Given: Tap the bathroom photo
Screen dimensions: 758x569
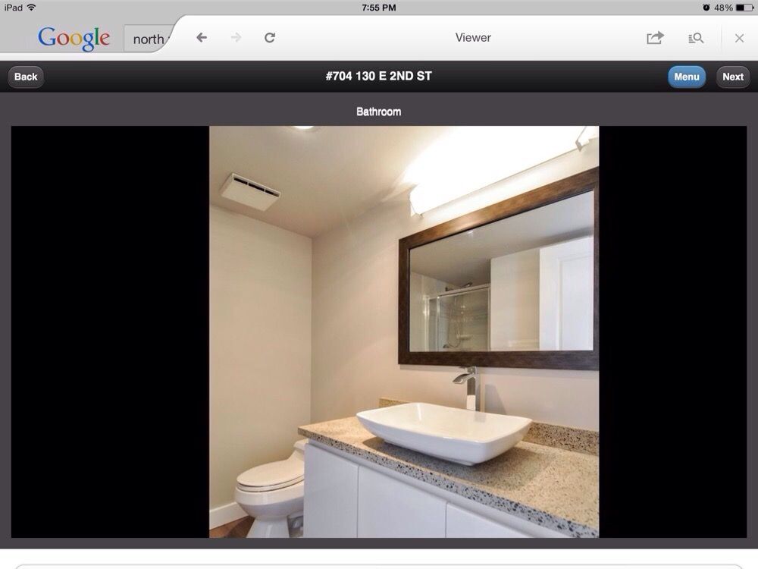Looking at the screenshot, I should tap(404, 332).
